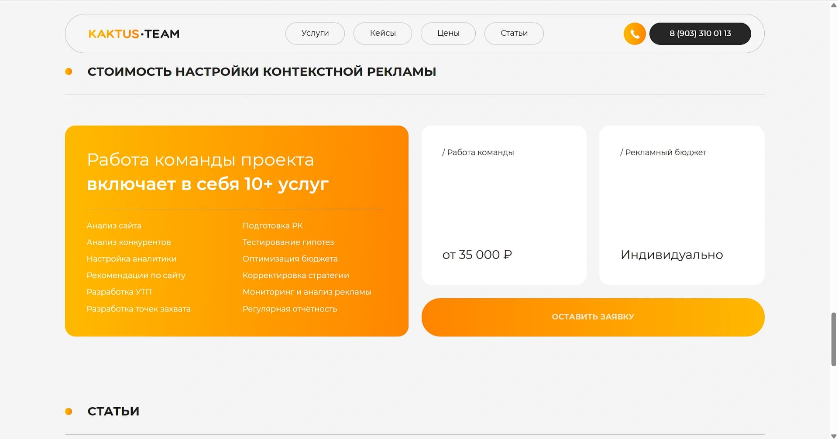838x439 pixels.
Task: Select the Статьи navigation item
Action: pyautogui.click(x=514, y=33)
